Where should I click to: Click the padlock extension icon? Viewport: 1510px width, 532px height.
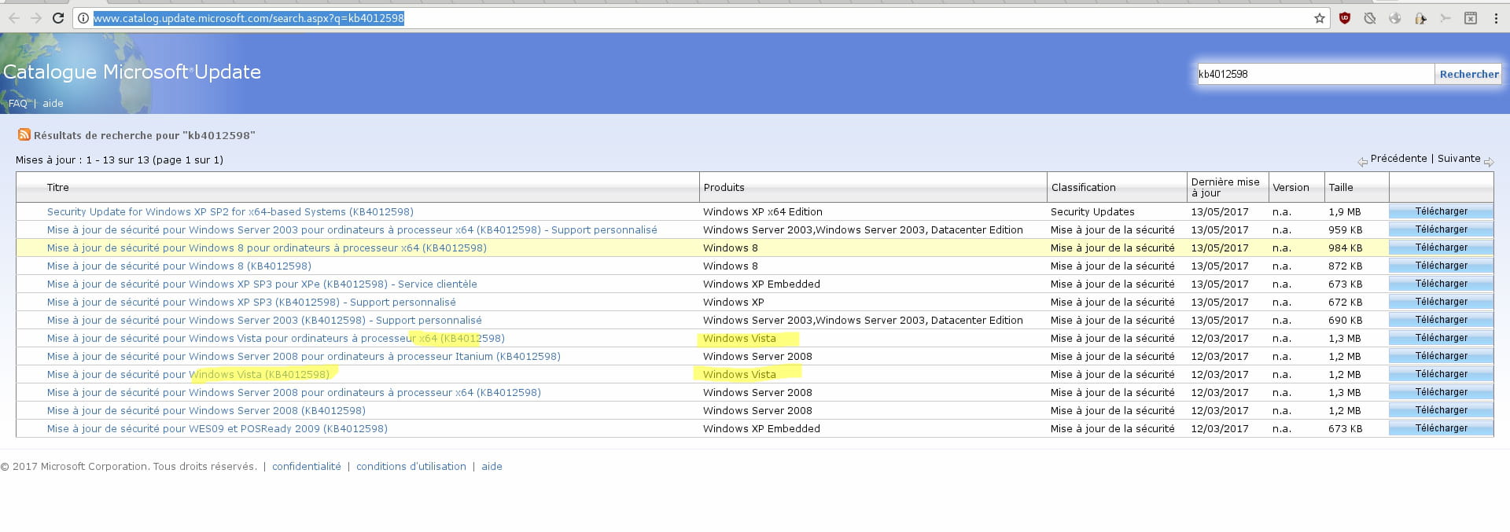tap(1420, 18)
